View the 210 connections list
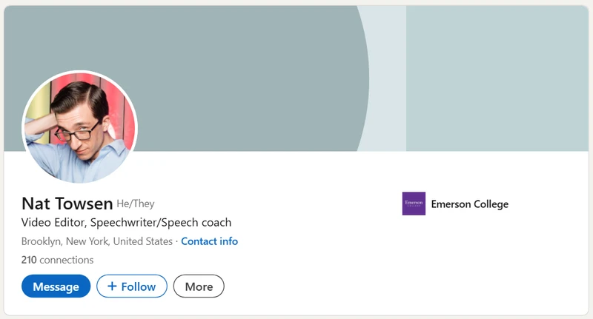The height and width of the screenshot is (319, 593). click(x=57, y=260)
